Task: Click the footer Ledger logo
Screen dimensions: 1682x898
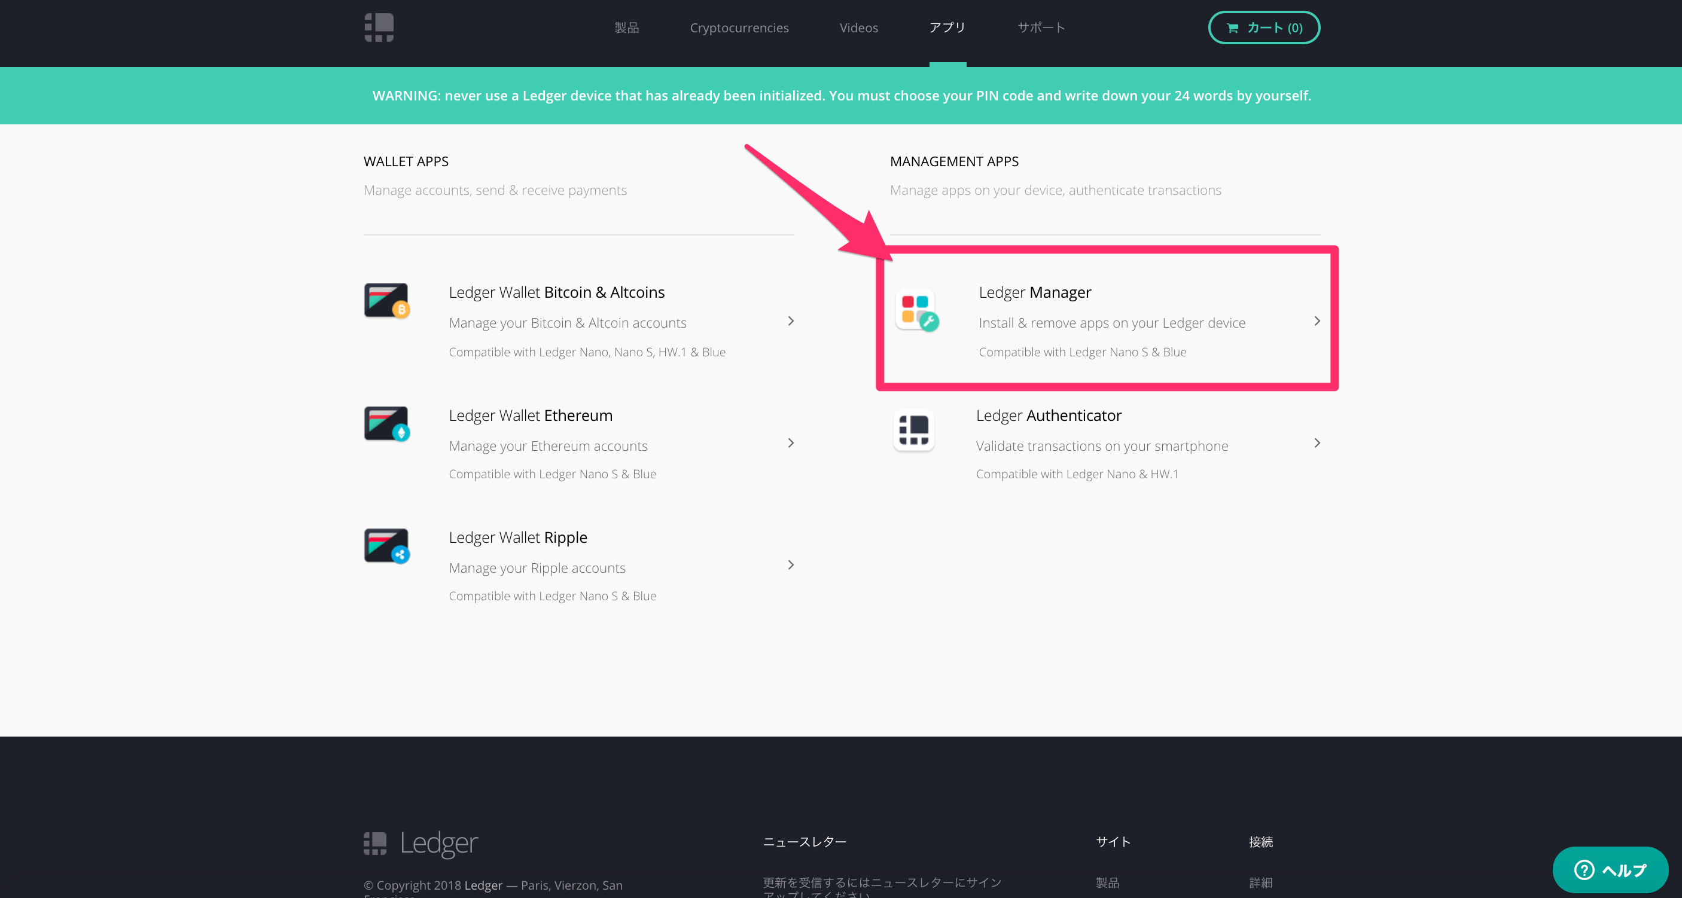Action: pos(420,843)
